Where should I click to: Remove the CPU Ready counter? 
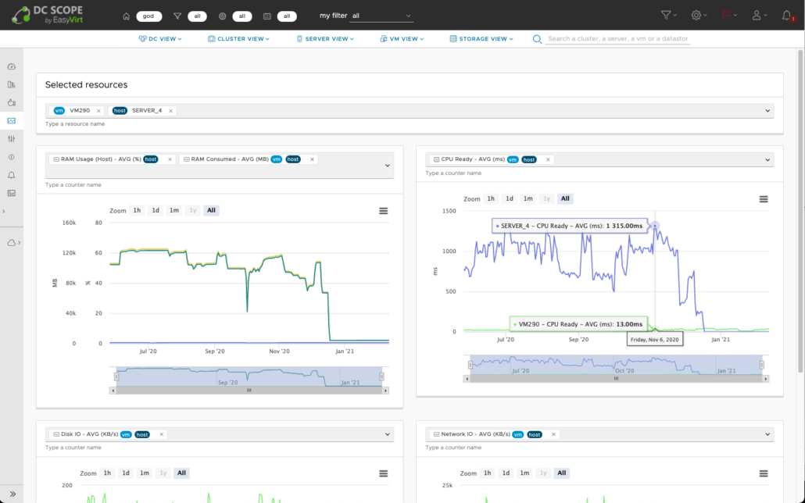tap(548, 159)
